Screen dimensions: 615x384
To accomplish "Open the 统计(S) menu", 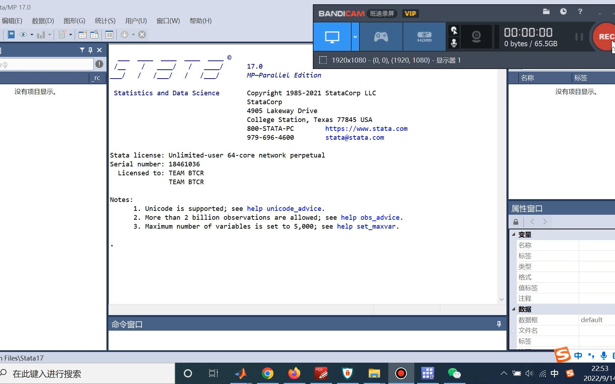I will coord(105,21).
